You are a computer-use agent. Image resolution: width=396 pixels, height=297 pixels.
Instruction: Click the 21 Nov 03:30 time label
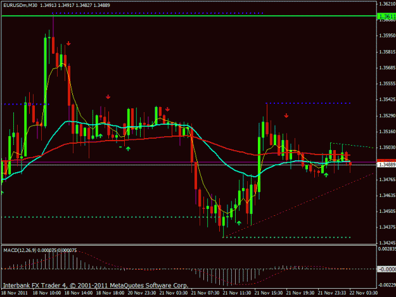[174, 293]
